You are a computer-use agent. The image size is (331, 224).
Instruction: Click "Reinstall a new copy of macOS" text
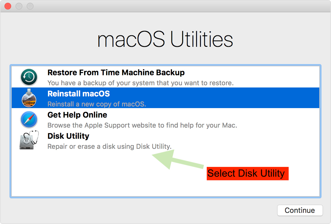click(97, 104)
